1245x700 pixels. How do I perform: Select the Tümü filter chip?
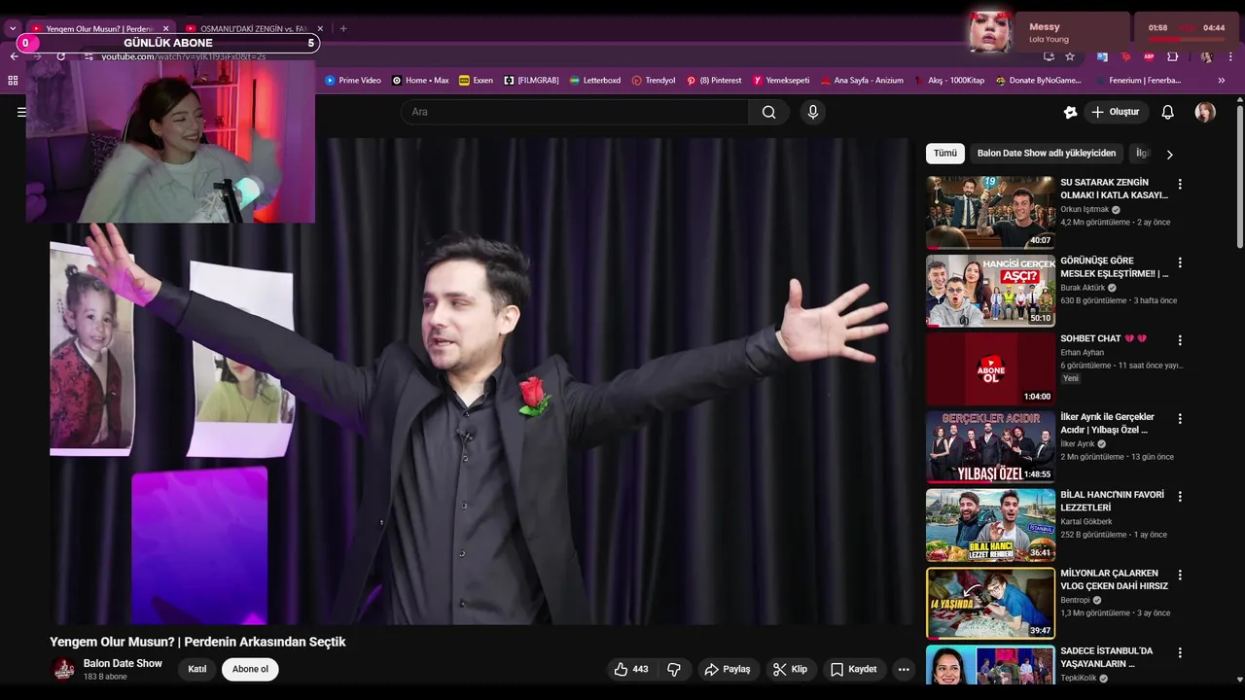945,154
